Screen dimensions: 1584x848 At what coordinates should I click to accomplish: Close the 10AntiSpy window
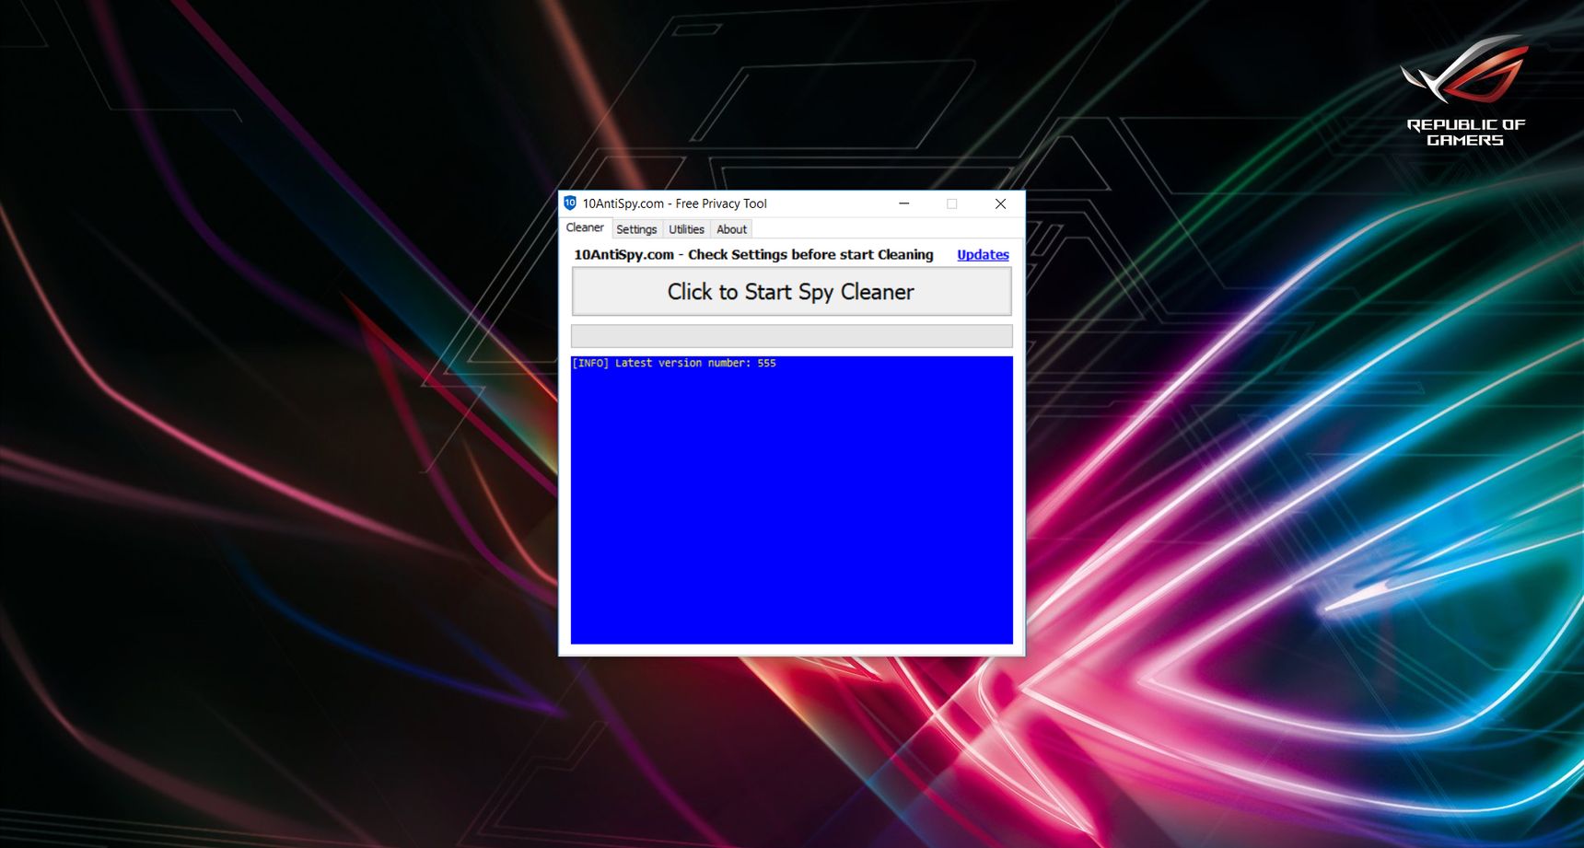[x=1000, y=203]
